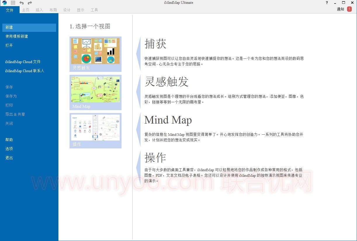Click 导出 & 共享 in the sidebar
Screen dimensions: 357x241
(15, 115)
